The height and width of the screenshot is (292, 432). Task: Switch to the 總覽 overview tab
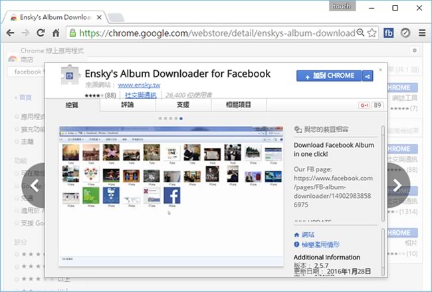pyautogui.click(x=72, y=105)
